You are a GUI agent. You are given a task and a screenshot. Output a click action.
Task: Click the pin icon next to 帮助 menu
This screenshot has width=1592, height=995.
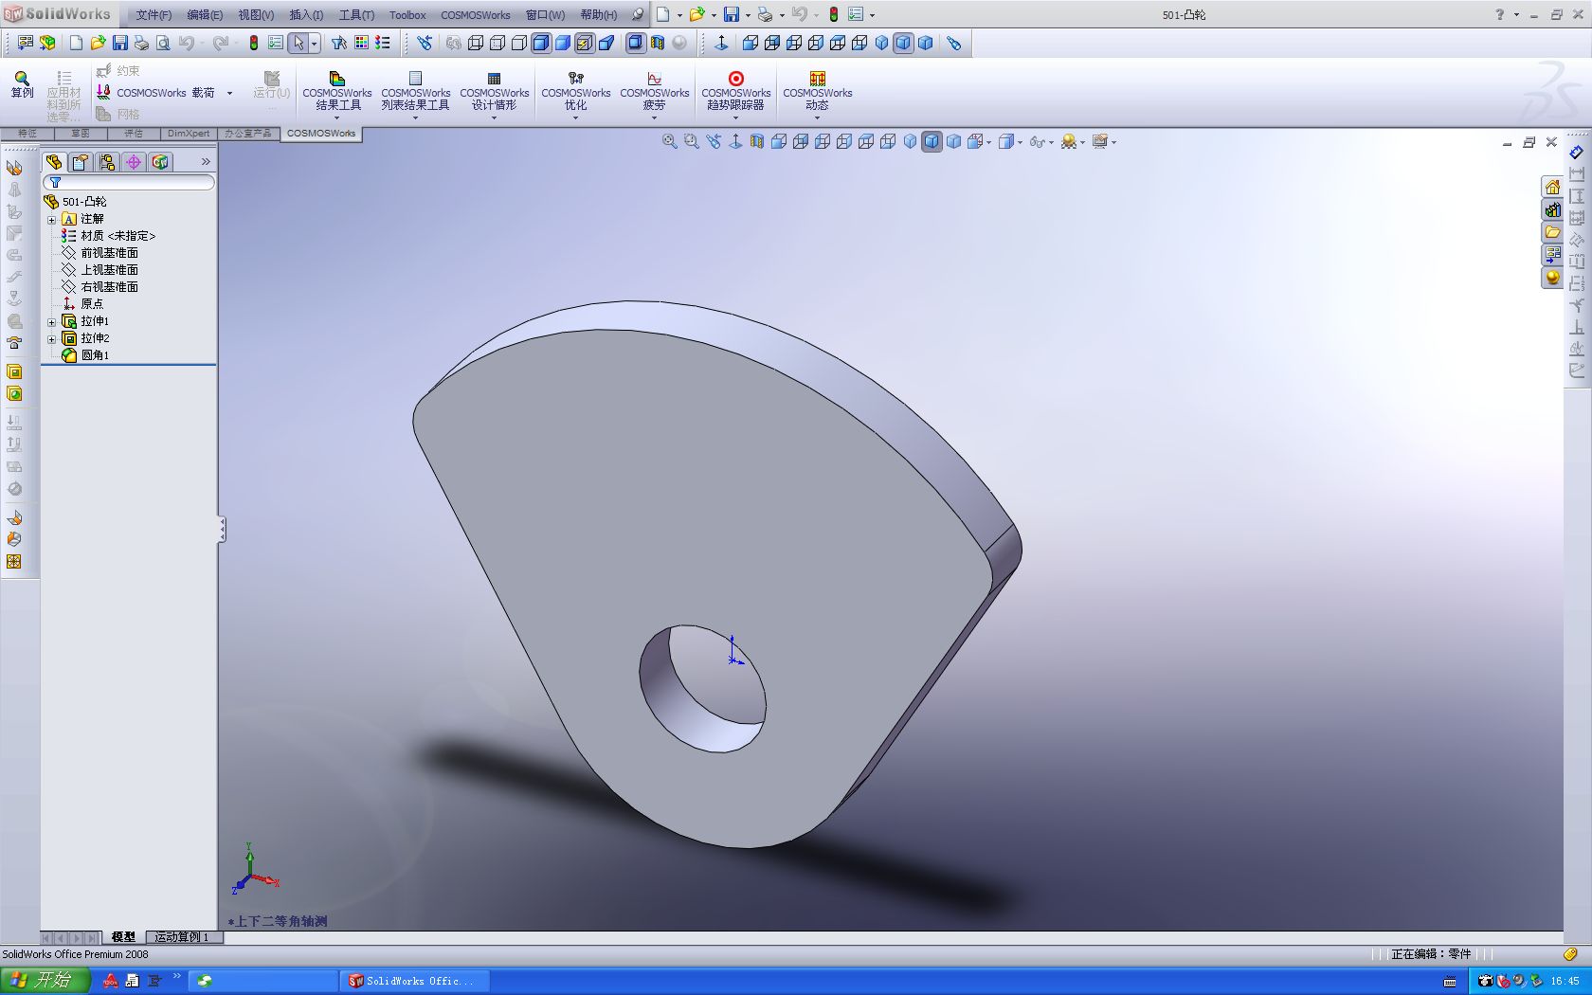638,14
